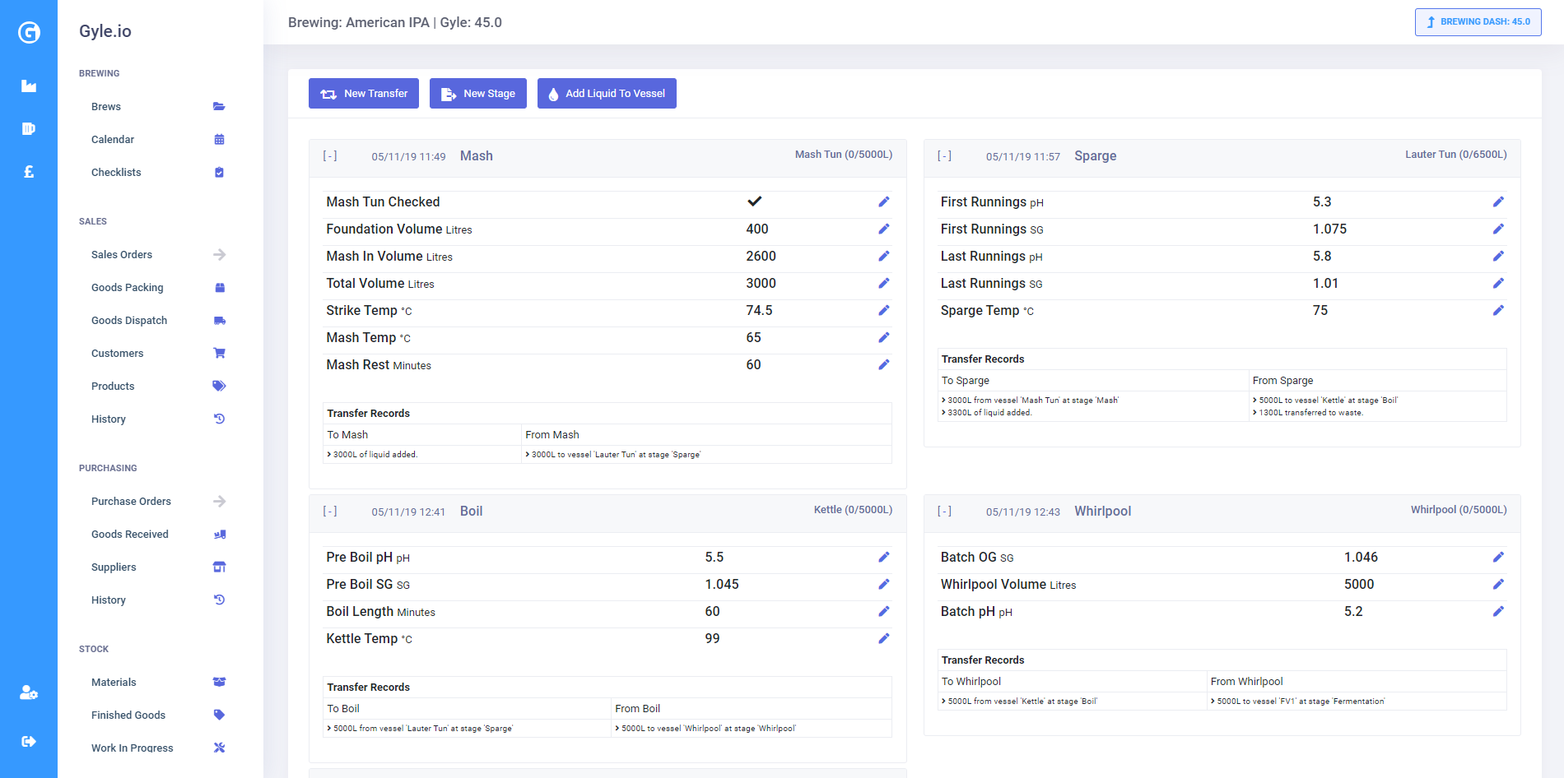The width and height of the screenshot is (1564, 778).
Task: Go to Sales Orders menu item
Action: (122, 254)
